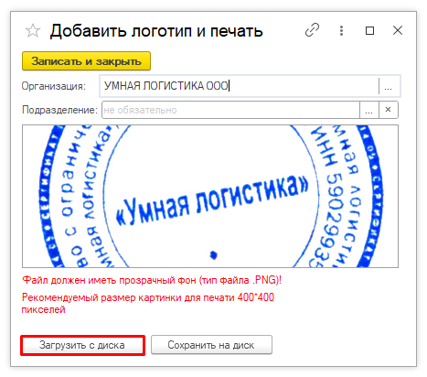Click the Подразделение input field
Viewport: 427px width, 377px height.
[x=230, y=110]
